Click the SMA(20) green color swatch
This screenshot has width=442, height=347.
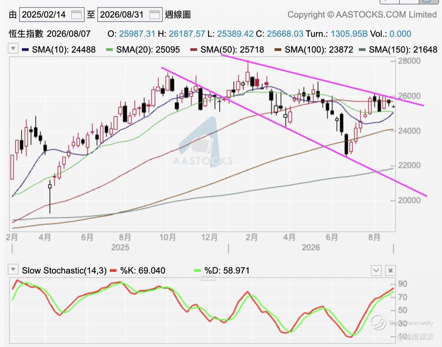tap(109, 50)
